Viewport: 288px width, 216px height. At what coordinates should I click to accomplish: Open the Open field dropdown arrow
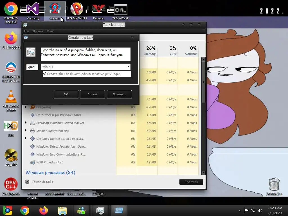point(128,67)
